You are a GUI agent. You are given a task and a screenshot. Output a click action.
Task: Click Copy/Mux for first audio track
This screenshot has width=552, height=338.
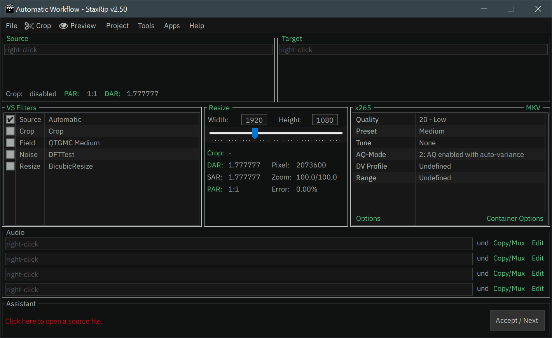(x=509, y=243)
